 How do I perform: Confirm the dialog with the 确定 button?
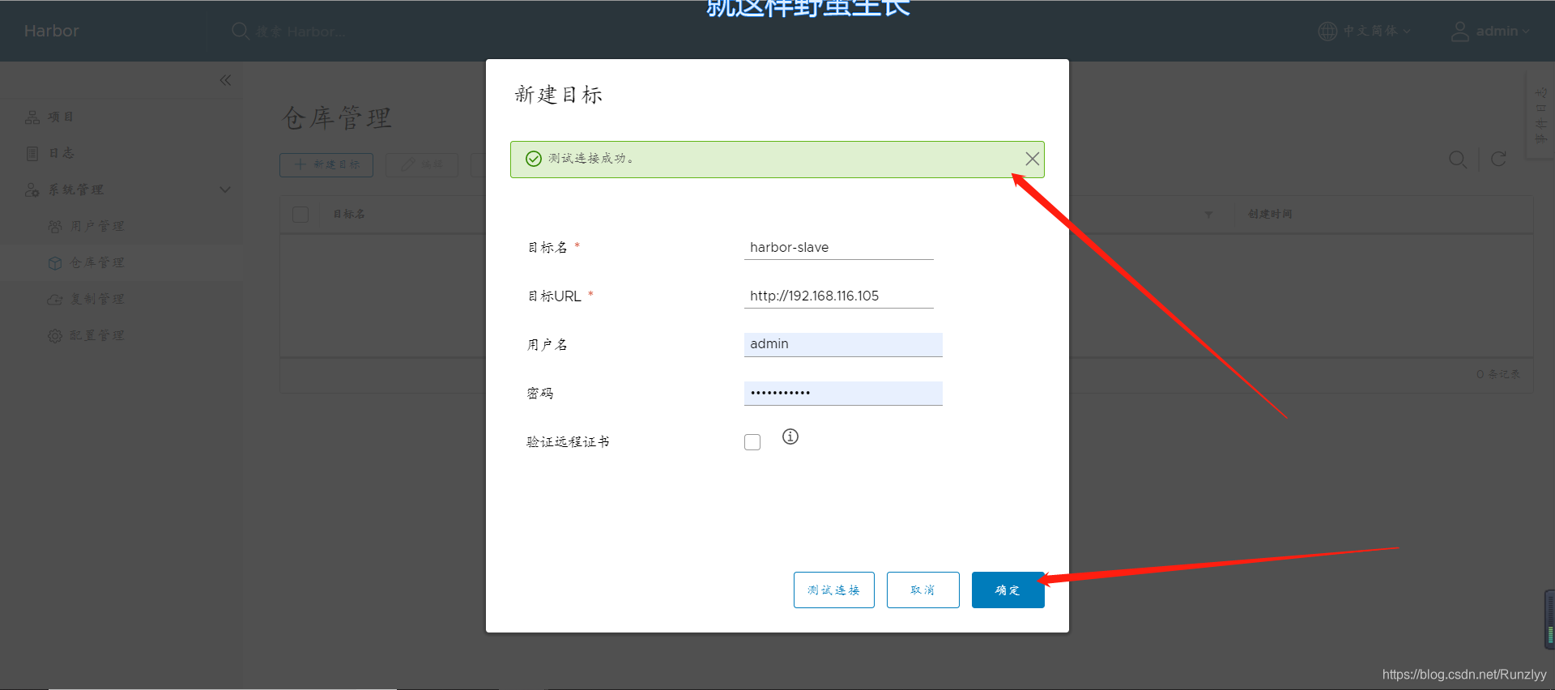tap(1008, 590)
